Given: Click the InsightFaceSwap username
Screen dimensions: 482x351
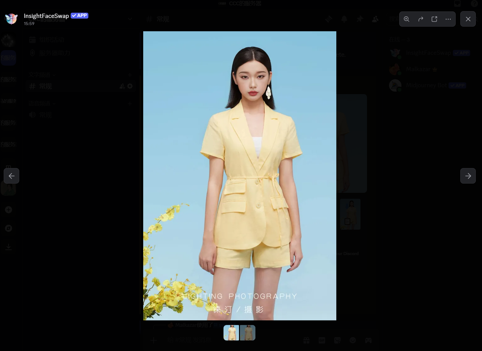Looking at the screenshot, I should pos(46,16).
